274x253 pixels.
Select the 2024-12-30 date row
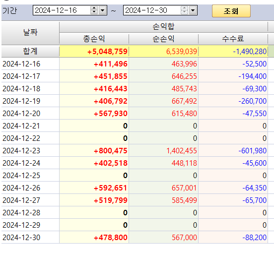(21, 238)
